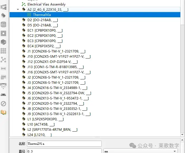
Task: Click the dot grid array icon
Action: (x=3, y=51)
